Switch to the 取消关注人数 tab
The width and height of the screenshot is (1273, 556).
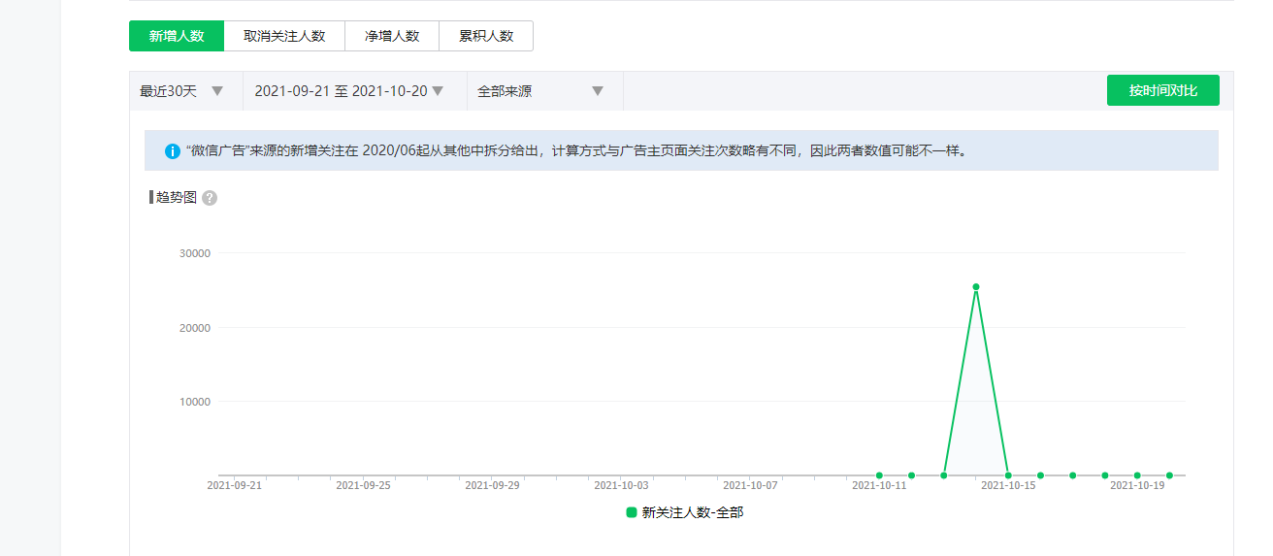tap(284, 36)
